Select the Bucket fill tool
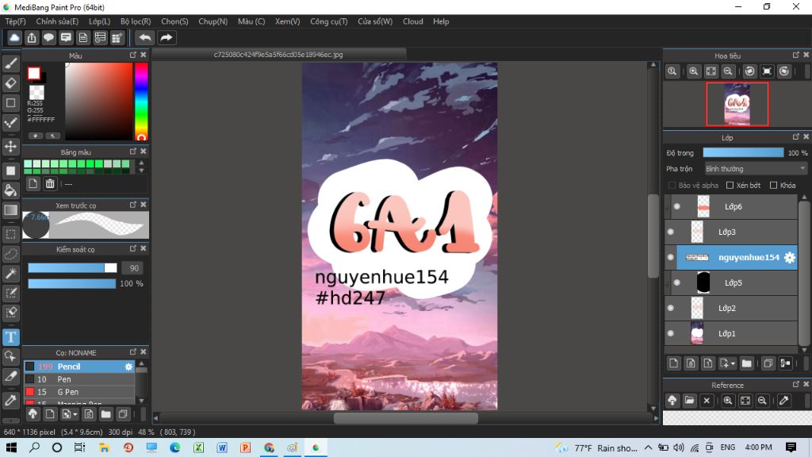Screen dimensions: 812x457 pyautogui.click(x=11, y=190)
